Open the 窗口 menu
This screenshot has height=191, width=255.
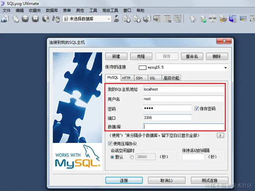click(127, 10)
